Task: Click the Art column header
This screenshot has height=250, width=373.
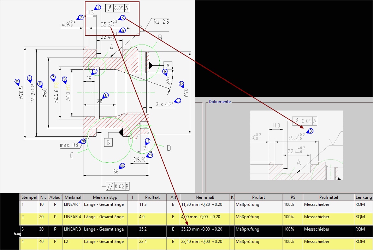Action: coord(173,197)
